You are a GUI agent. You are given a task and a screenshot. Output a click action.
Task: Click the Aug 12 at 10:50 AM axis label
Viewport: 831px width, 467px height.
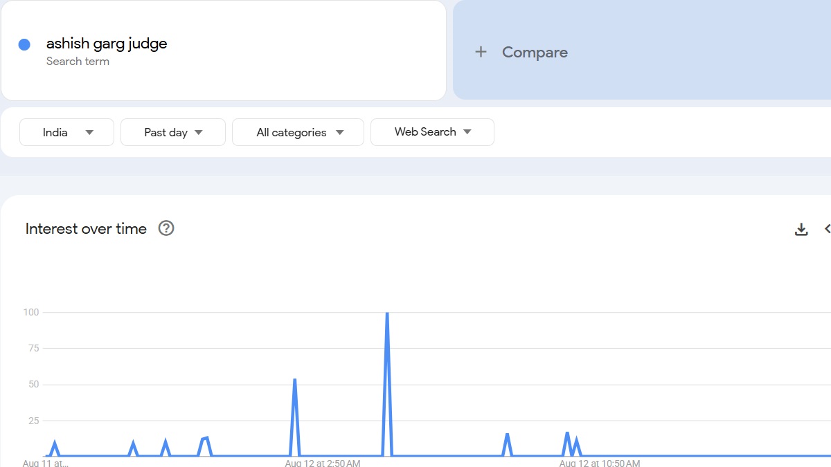pos(599,463)
